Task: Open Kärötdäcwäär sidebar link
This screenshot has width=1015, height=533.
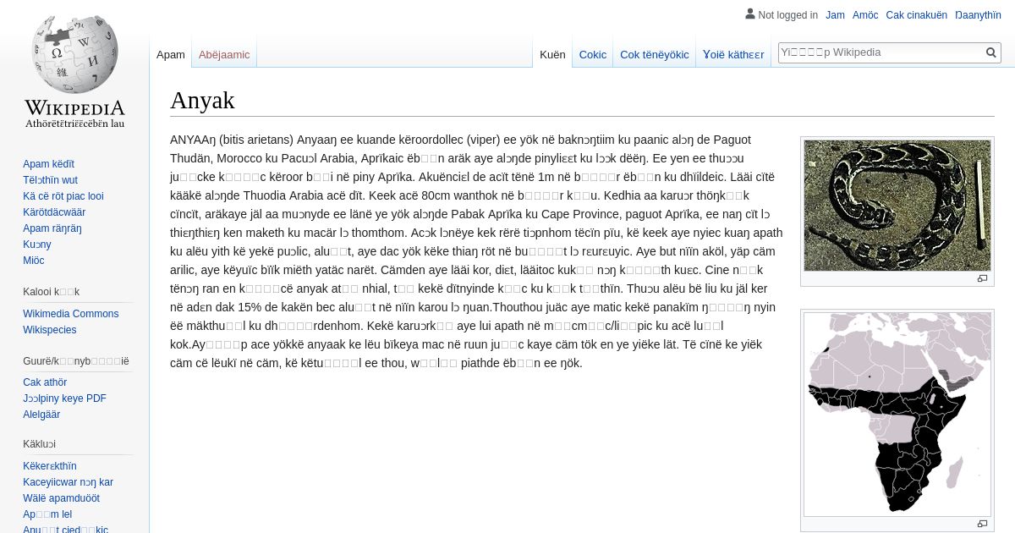Action: tap(54, 212)
